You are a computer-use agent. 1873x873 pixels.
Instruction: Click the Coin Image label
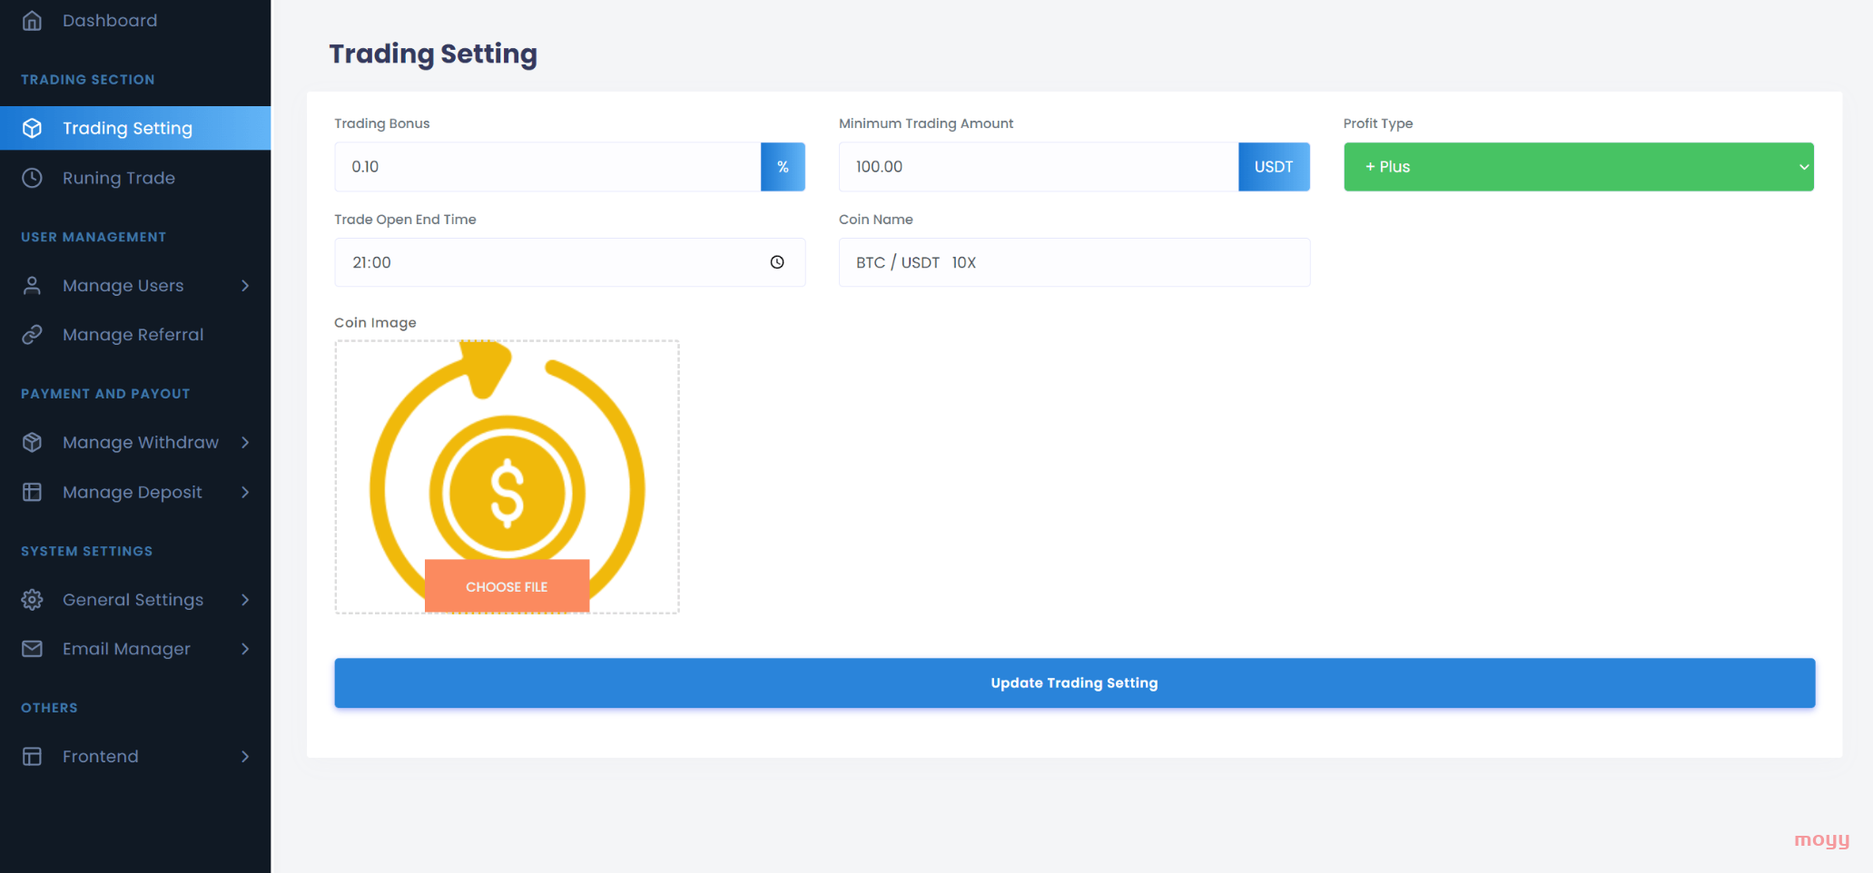pyautogui.click(x=375, y=322)
